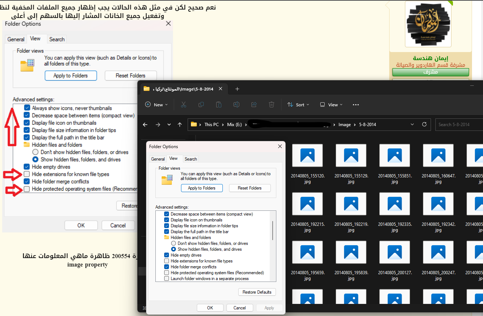
Task: Switch to Search tab in Explorer's Folder Options
Action: point(191,159)
